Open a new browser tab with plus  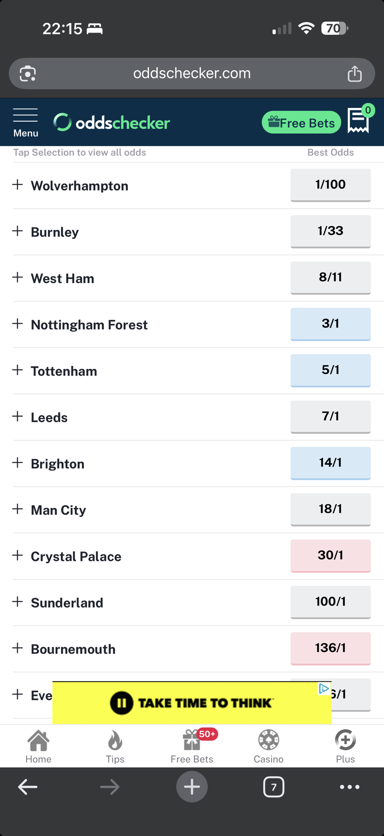pos(192,787)
